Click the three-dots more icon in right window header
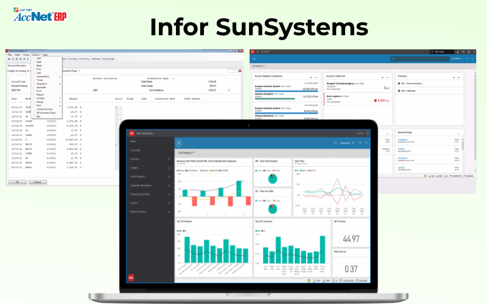The height and width of the screenshot is (304, 487). click(x=473, y=58)
